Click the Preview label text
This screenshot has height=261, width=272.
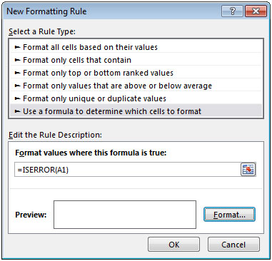31,215
